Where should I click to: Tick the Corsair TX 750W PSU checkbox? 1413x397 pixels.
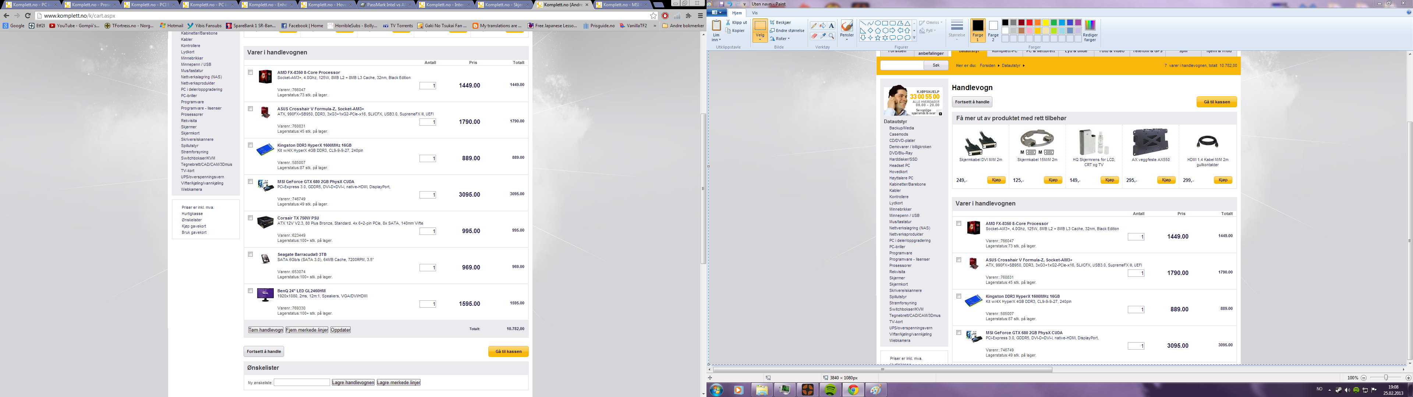click(251, 218)
